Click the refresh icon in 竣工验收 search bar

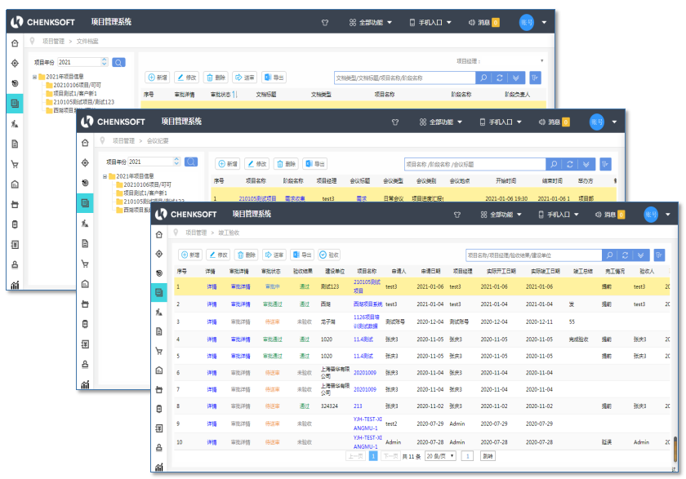click(x=626, y=255)
